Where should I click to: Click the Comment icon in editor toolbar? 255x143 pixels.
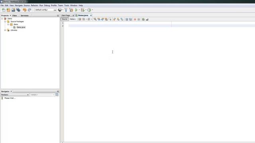143,19
